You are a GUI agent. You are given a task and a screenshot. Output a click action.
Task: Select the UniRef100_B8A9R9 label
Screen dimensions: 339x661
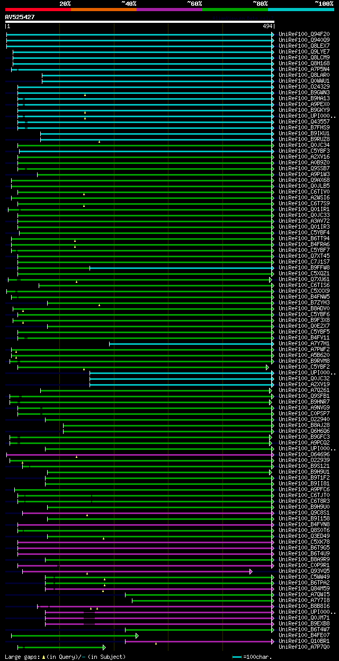304,559
